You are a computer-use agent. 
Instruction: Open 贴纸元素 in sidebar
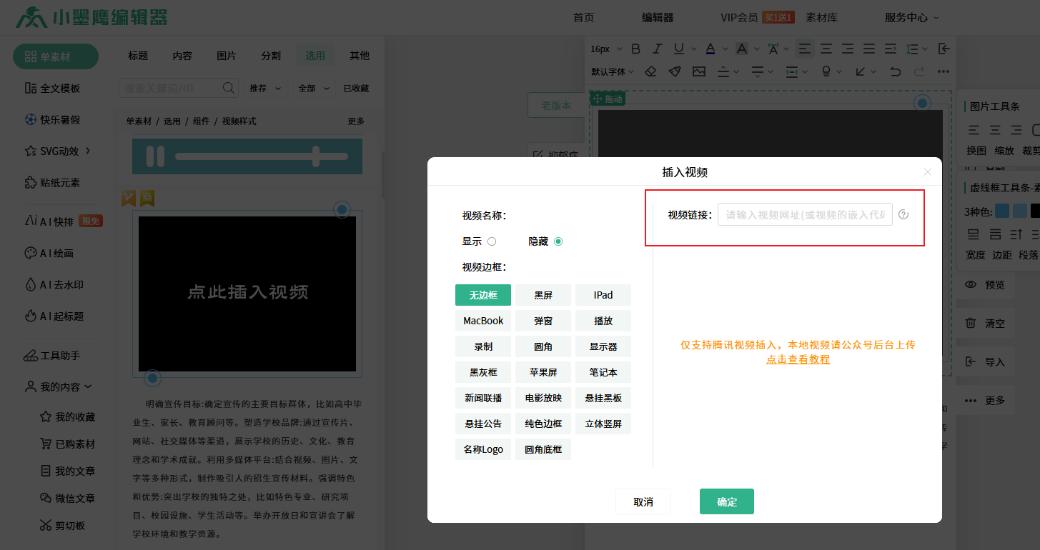click(x=52, y=182)
